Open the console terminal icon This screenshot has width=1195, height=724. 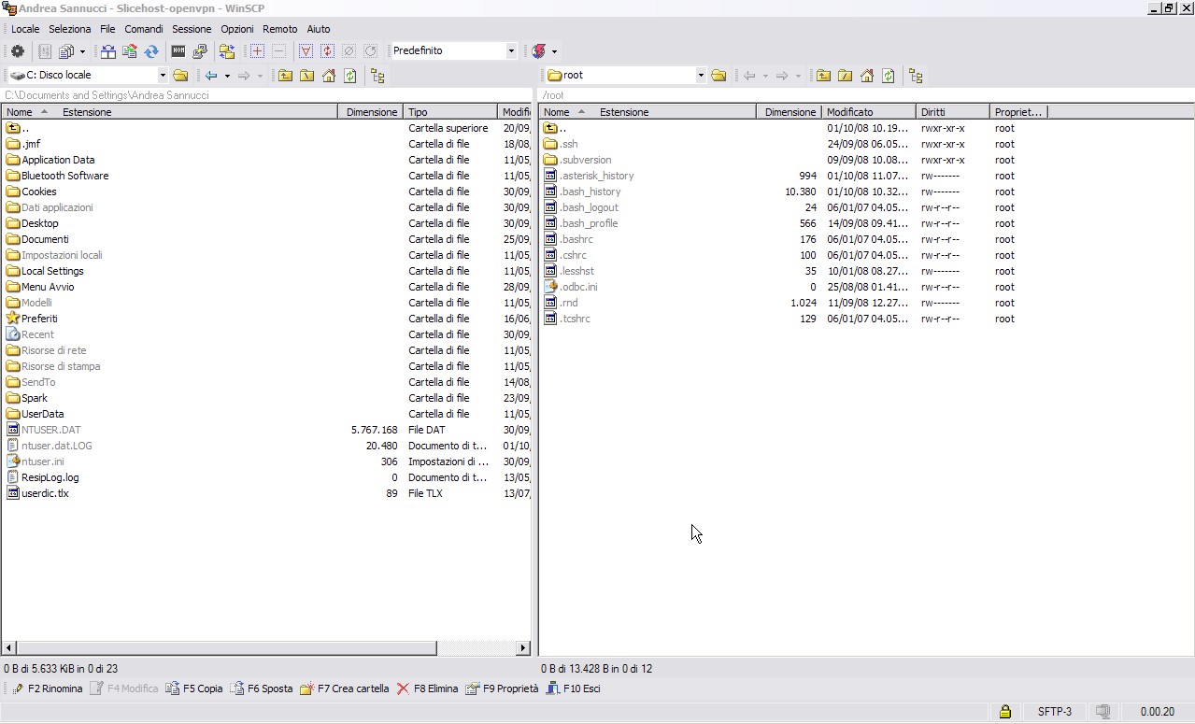point(178,51)
